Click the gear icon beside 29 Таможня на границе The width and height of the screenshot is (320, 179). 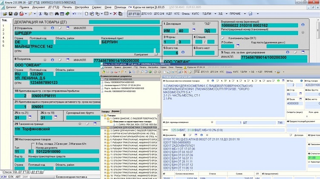pos(80,124)
